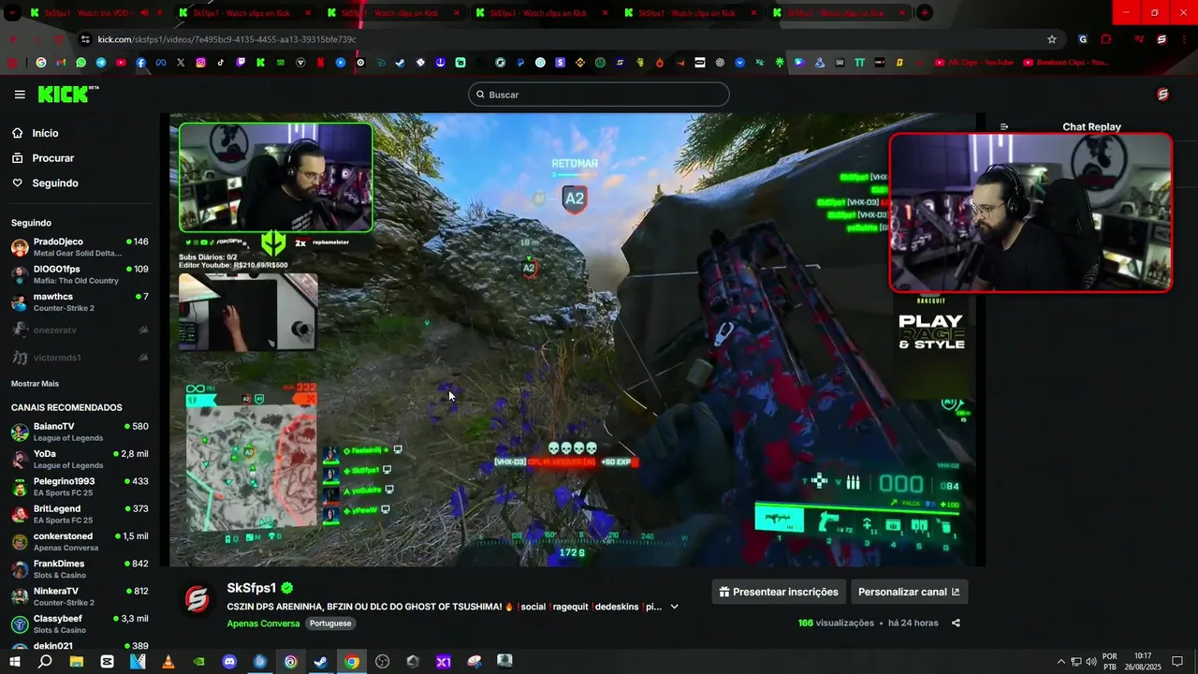Open Twitch bookmark in bookmarks bar
Screen dimensions: 1198x674
241,63
